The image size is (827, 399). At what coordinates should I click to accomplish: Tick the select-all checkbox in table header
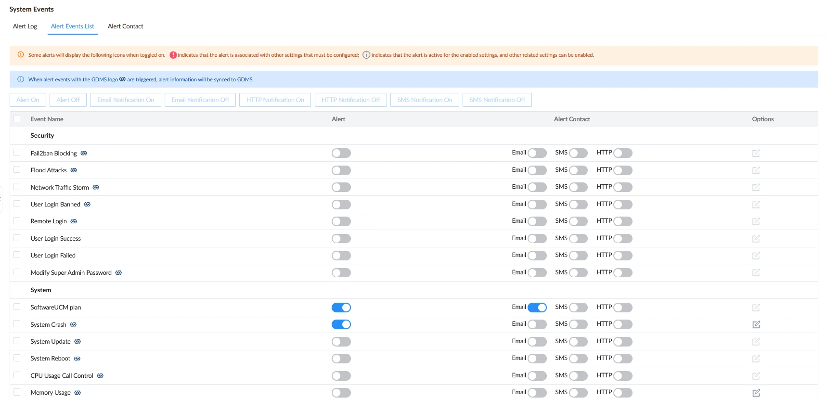pyautogui.click(x=17, y=119)
